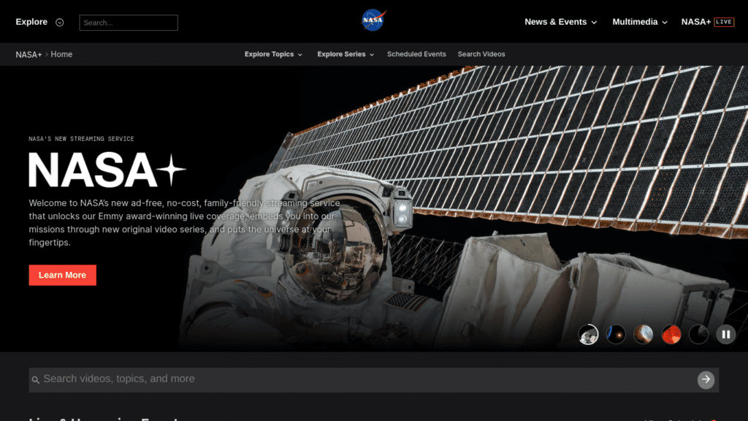Open Scheduled Events page
This screenshot has height=421, width=748.
click(x=416, y=54)
